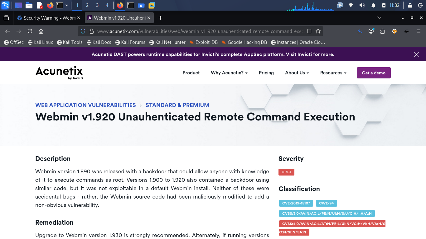Open the black hat extension icon
This screenshot has height=239, width=426.
[407, 31]
